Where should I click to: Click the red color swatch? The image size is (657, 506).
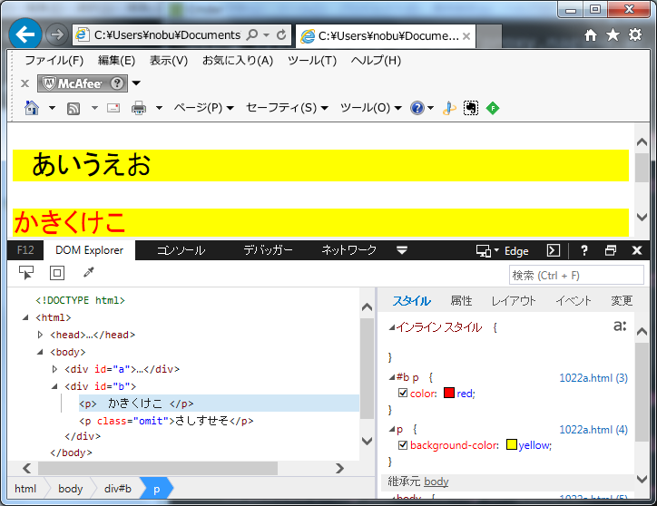tap(448, 394)
